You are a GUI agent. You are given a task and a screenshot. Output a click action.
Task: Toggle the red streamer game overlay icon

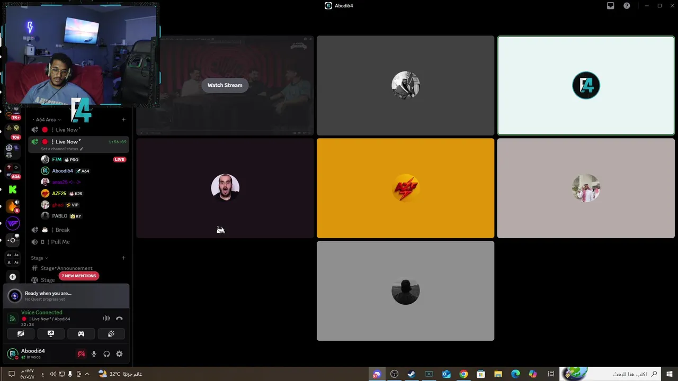coord(81,354)
